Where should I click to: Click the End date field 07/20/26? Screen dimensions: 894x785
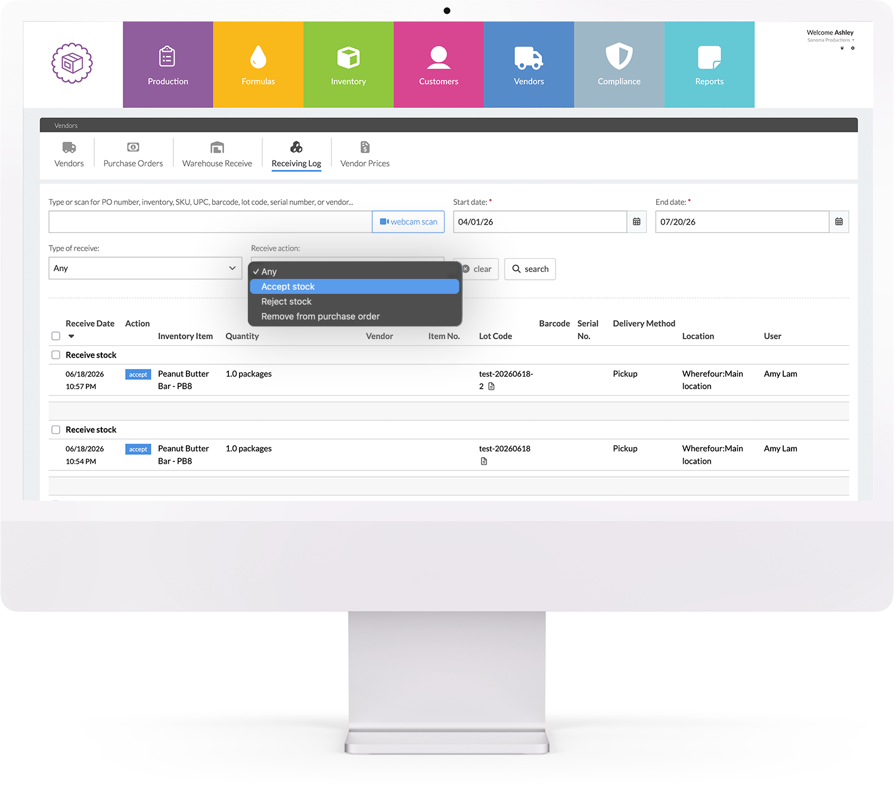click(743, 222)
